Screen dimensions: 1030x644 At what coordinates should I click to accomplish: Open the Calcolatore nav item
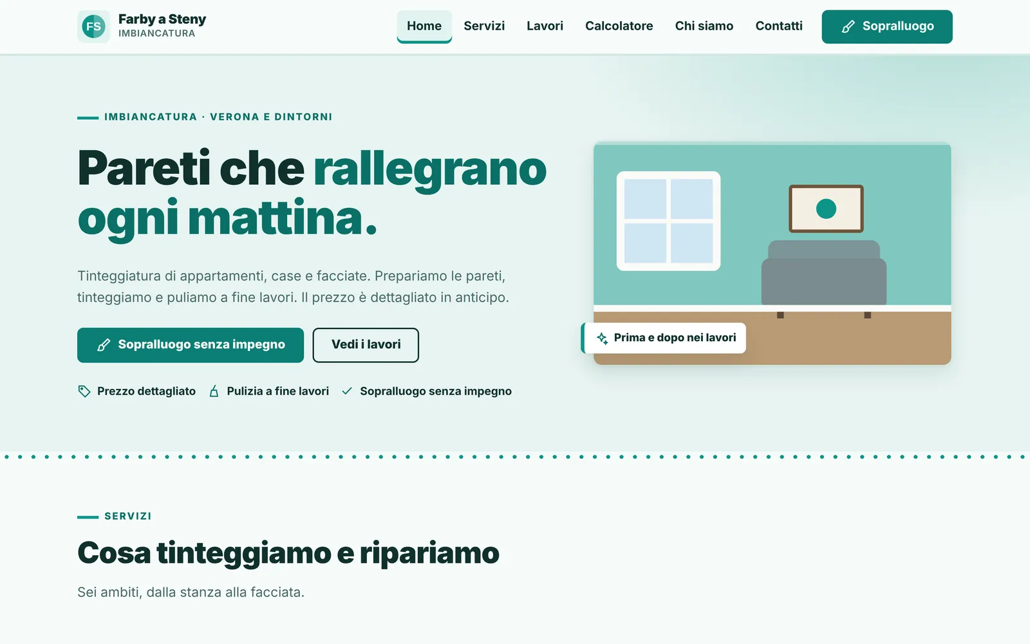(619, 26)
